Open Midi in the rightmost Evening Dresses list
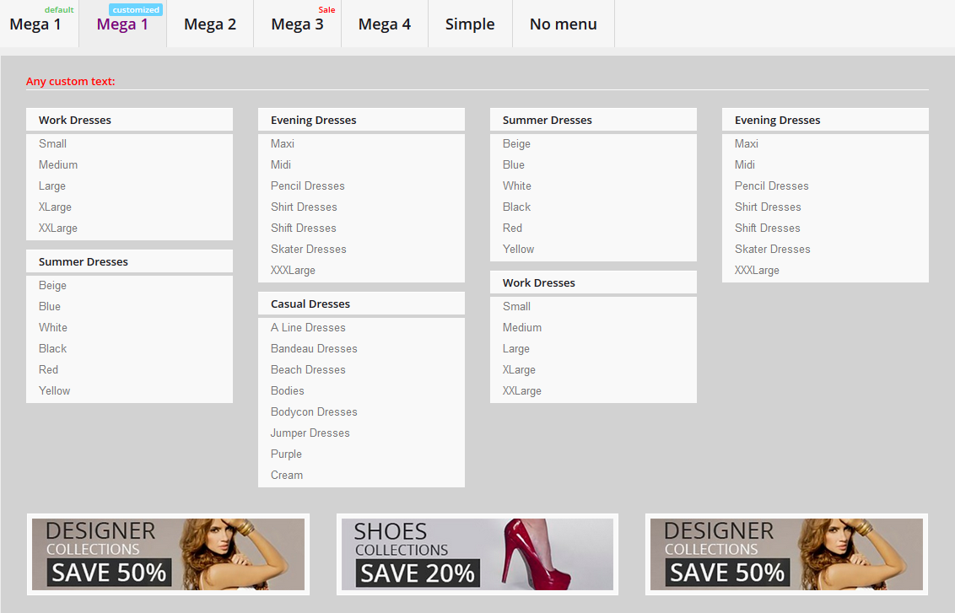The image size is (955, 613). [745, 165]
